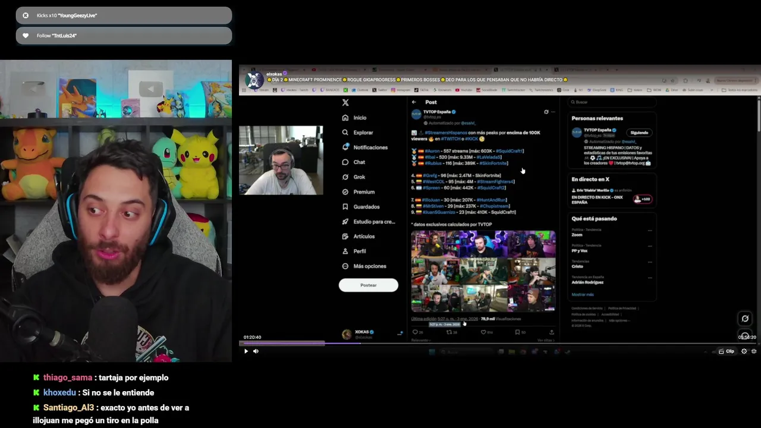761x428 pixels.
Task: Open the #Auron hashtag link
Action: coord(432,151)
